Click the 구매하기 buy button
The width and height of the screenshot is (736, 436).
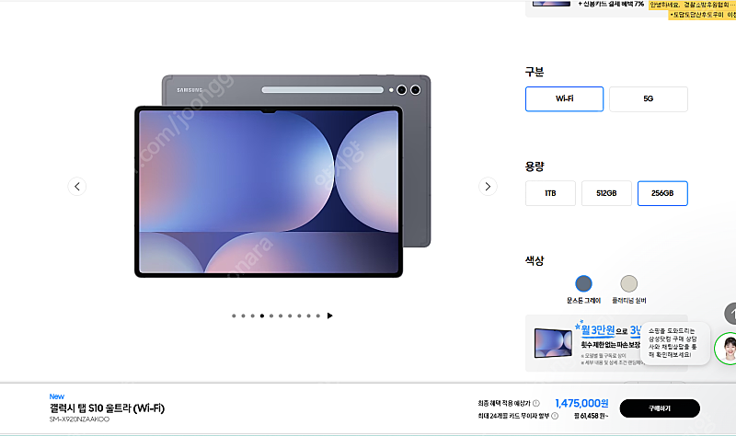point(660,408)
